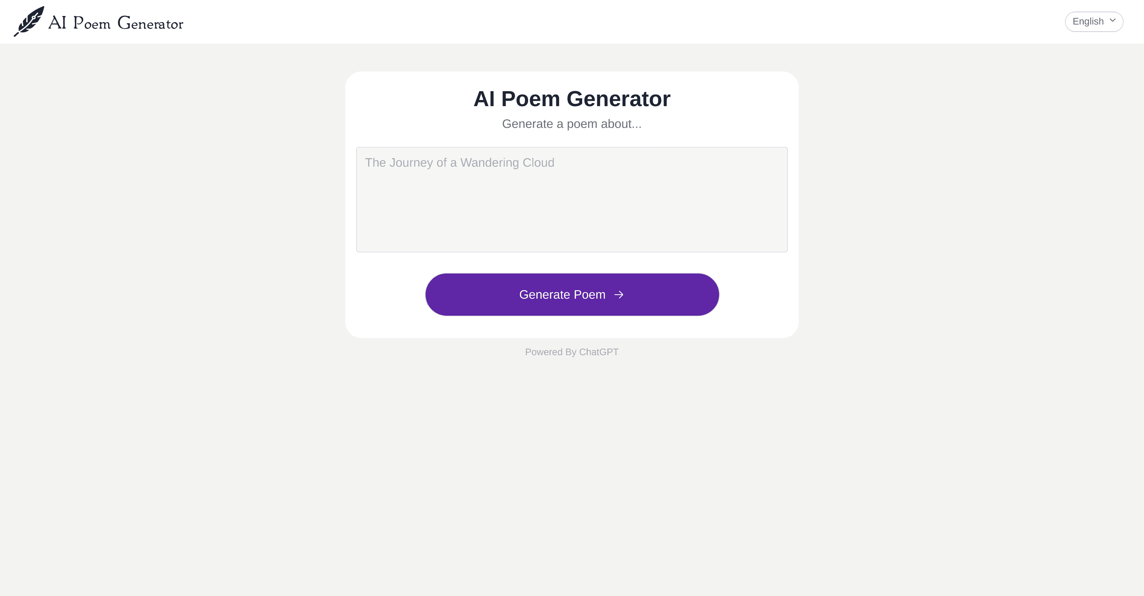
Task: Click the 'Generate a poem about...' subtitle
Action: [x=572, y=124]
